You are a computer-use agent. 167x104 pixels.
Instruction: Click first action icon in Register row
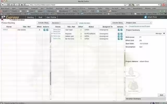pyautogui.click(x=119, y=34)
